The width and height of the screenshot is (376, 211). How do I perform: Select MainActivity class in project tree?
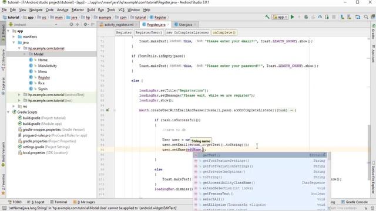coord(48,66)
